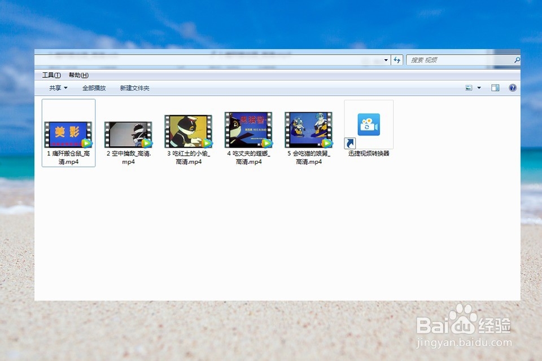The width and height of the screenshot is (542, 361).
Task: Click the 全部播放 button
Action: click(95, 88)
